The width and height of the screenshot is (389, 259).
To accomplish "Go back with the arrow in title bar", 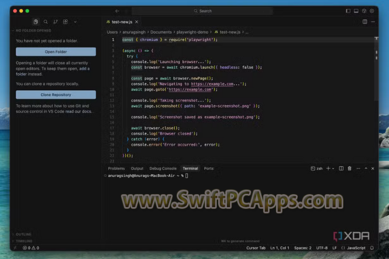I will click(x=117, y=11).
